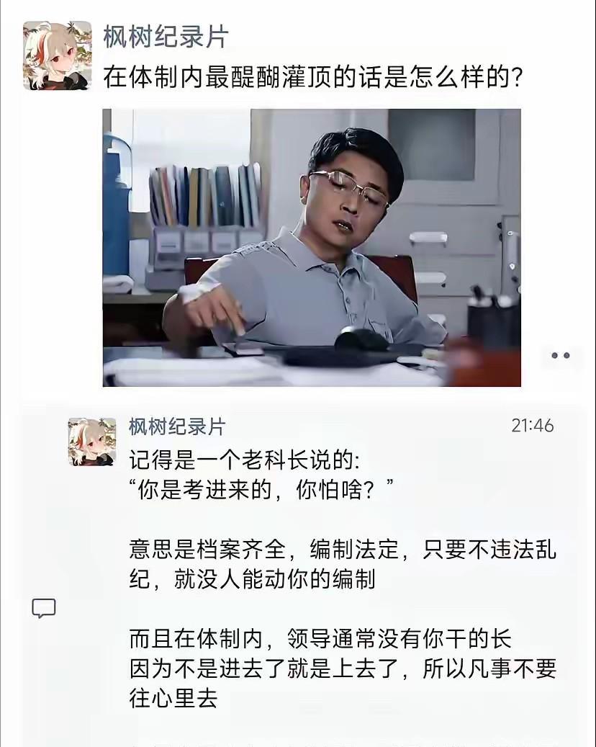Tap the 21:46 comment timestamp

click(x=533, y=426)
